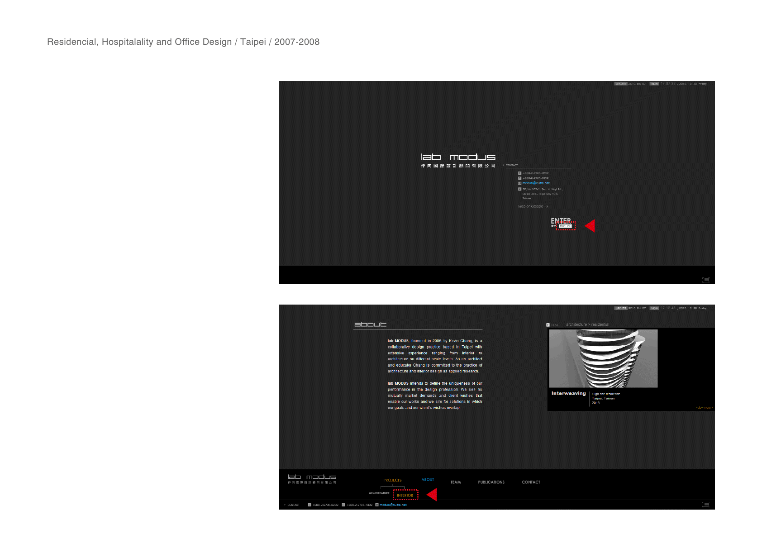Viewport: 762px width, 539px height.
Task: Click the fax F icon on landing page
Action: click(520, 178)
